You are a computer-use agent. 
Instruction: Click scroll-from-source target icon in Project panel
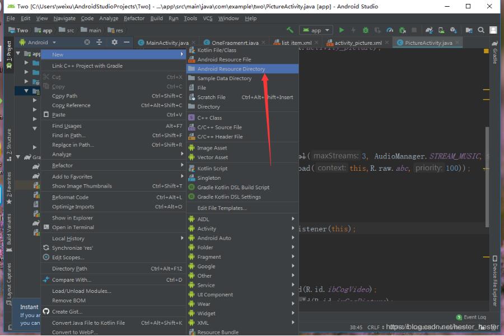(x=87, y=42)
